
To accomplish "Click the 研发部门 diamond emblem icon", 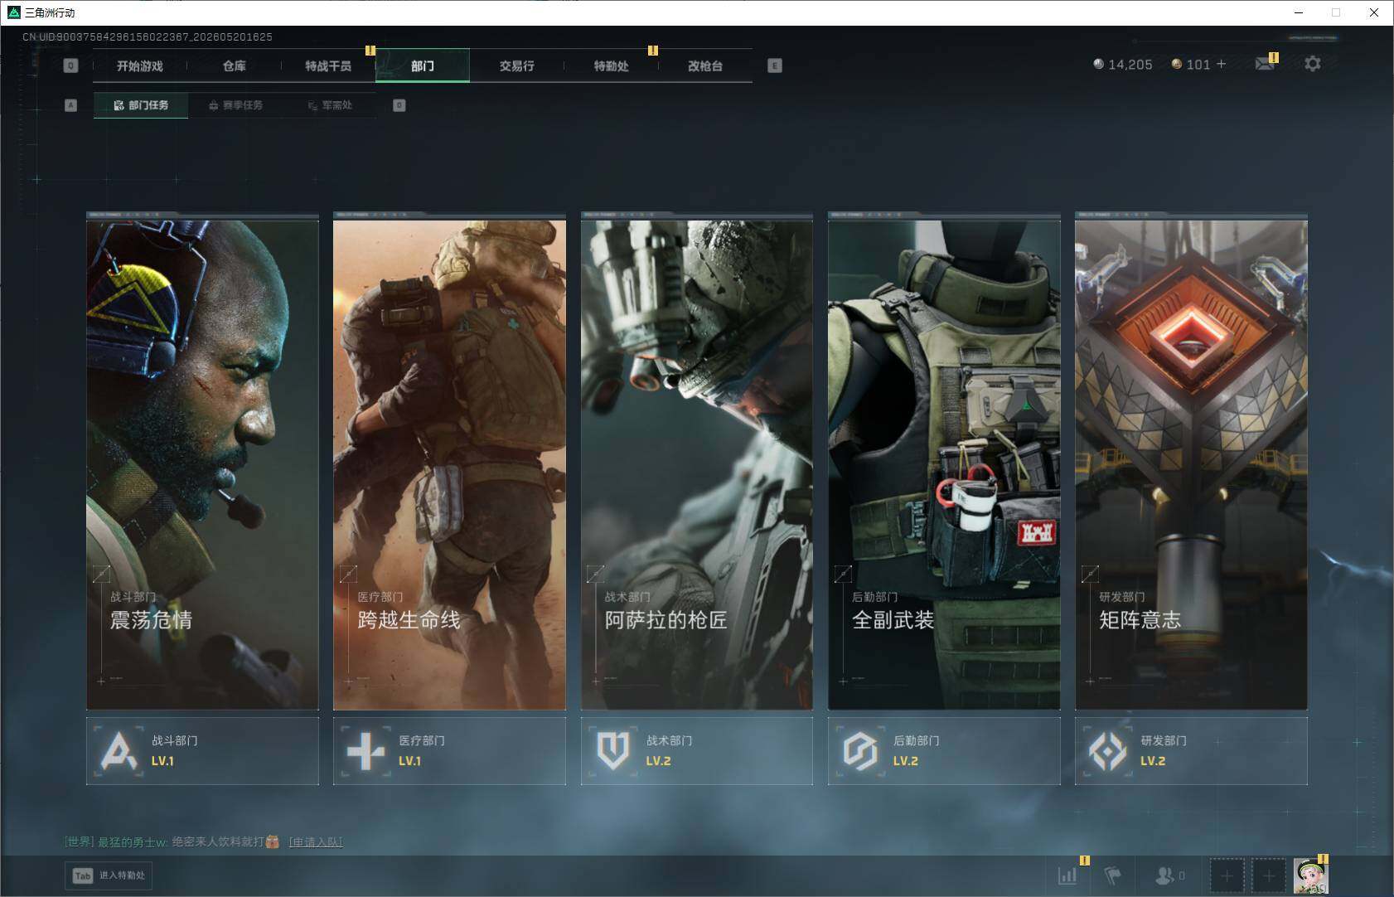I will [x=1107, y=751].
